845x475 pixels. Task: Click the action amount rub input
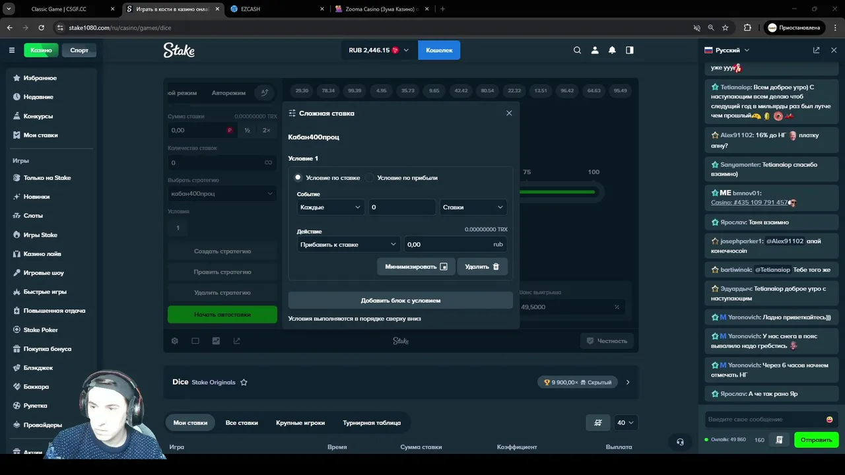point(456,244)
